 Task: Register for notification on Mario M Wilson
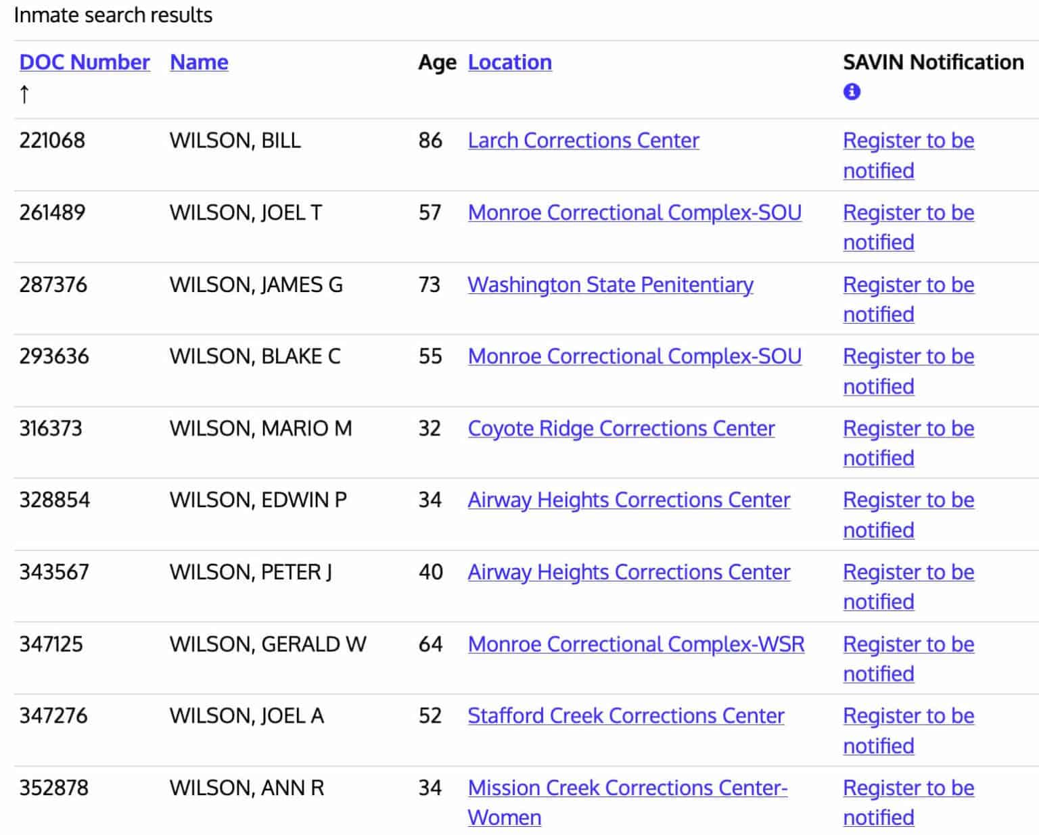click(908, 429)
